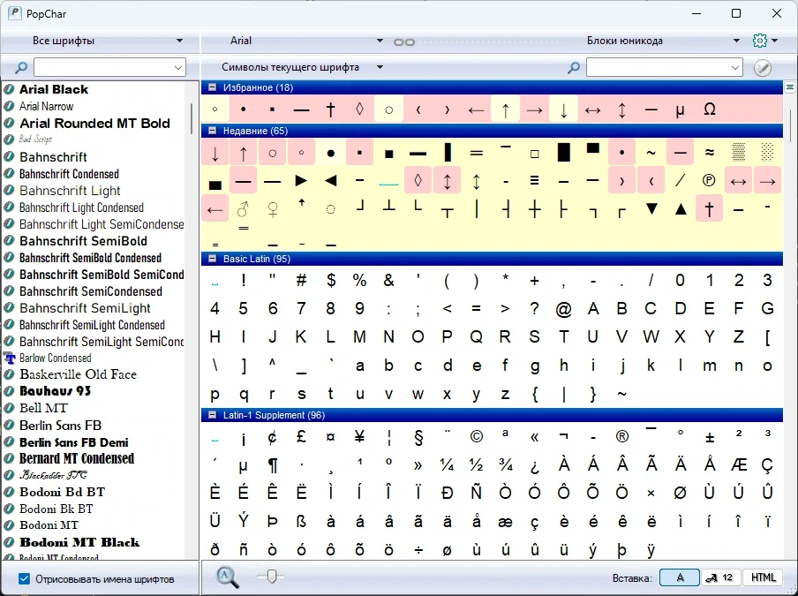Viewport: 798px width, 596px height.
Task: Click the font search input field
Action: (x=109, y=67)
